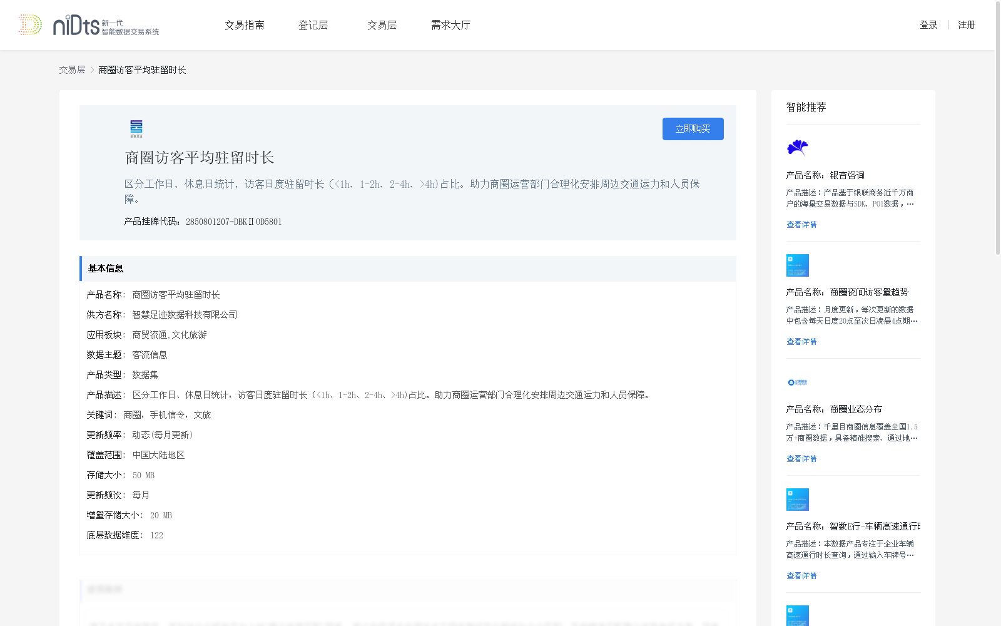The image size is (1001, 626).
Task: Open 查看详情 for 智数E行
Action: (801, 576)
